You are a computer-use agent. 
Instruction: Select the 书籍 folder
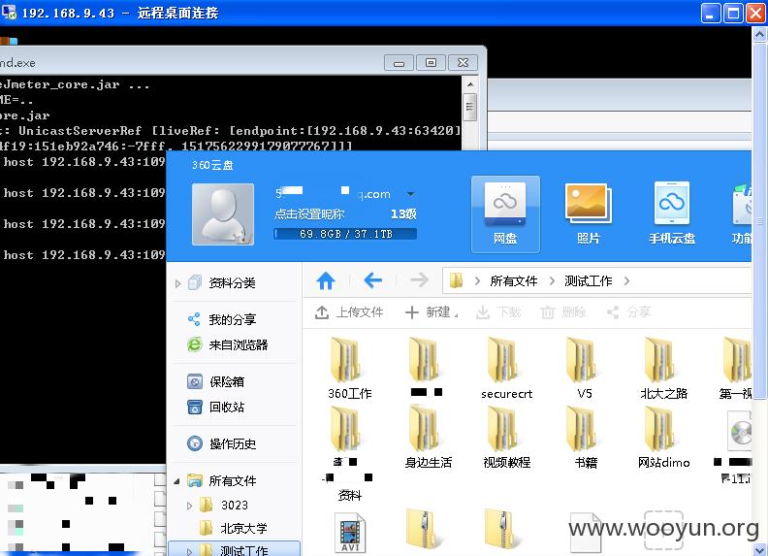tap(586, 437)
